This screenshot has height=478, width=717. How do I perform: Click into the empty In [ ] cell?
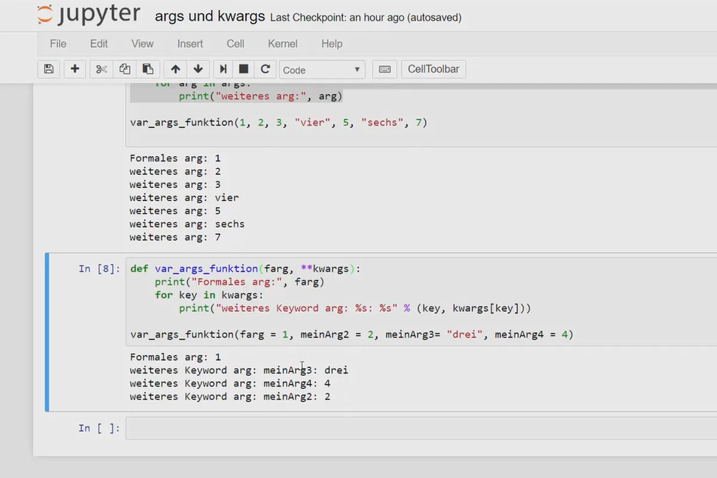[x=421, y=428]
